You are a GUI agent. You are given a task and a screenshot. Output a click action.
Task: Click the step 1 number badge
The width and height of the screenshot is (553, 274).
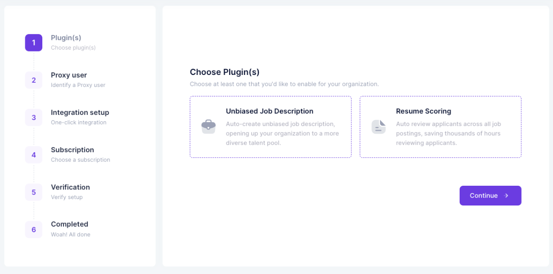click(34, 43)
